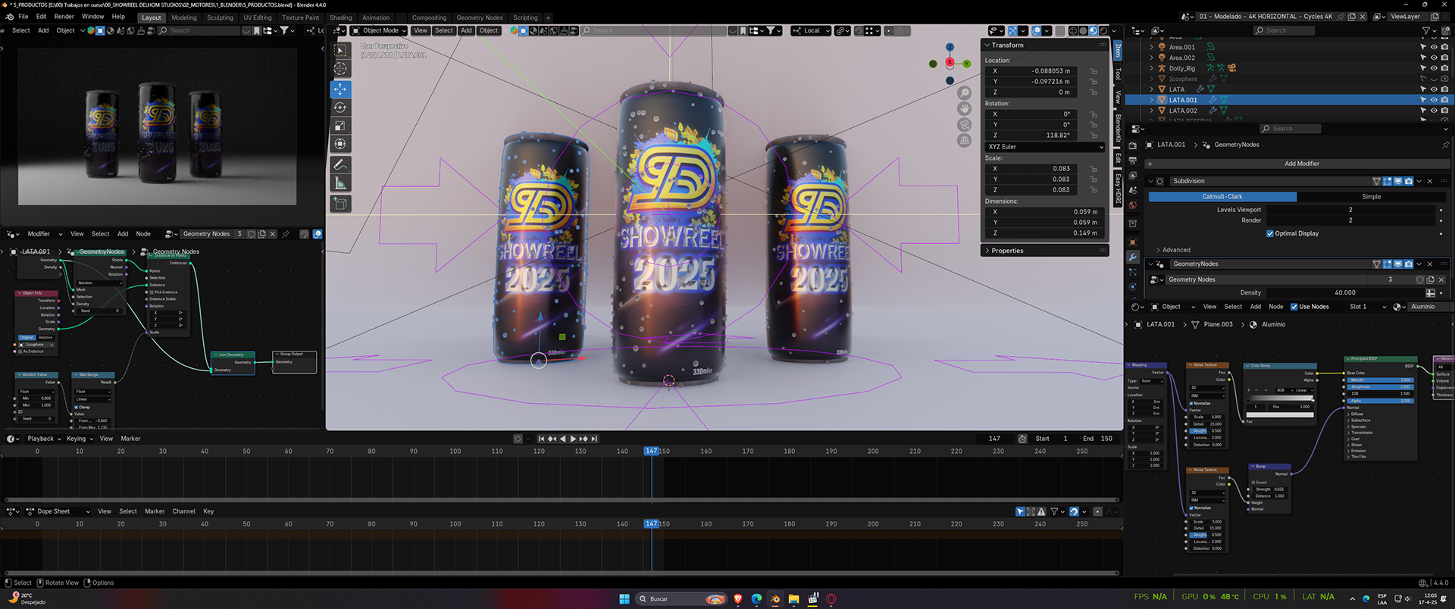This screenshot has height=609, width=1455.
Task: Uncheck the Optimal Display checkbox
Action: tap(1270, 233)
